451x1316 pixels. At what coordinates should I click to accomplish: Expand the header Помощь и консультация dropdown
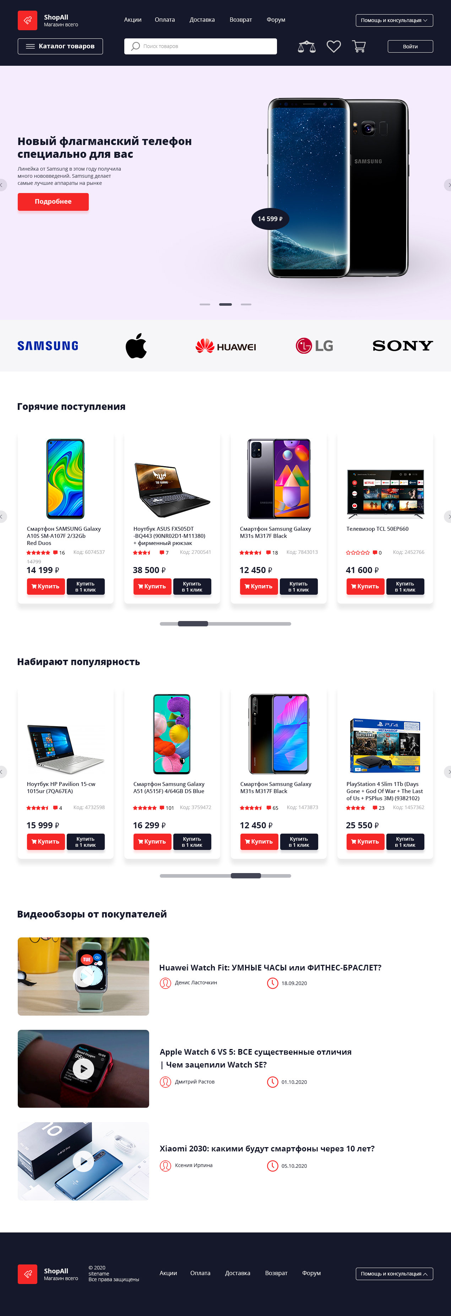395,20
